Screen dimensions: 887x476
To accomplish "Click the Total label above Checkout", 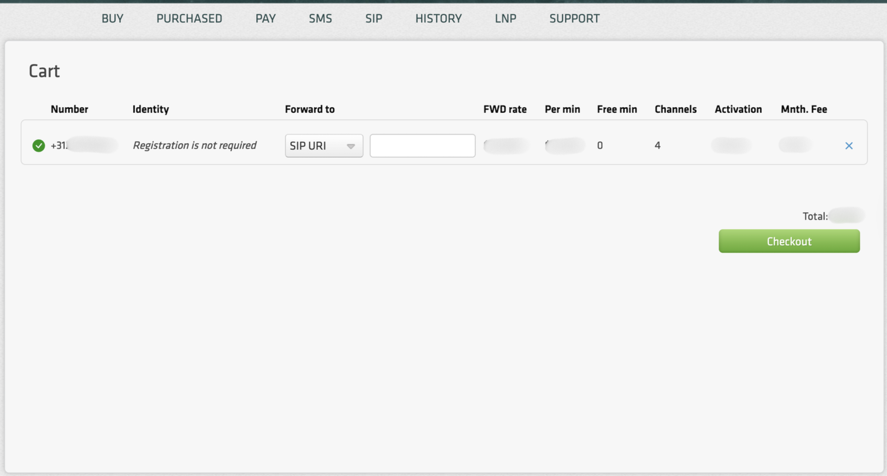I will [x=815, y=216].
